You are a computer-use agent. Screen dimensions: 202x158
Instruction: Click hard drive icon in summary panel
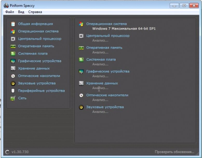(x=81, y=83)
